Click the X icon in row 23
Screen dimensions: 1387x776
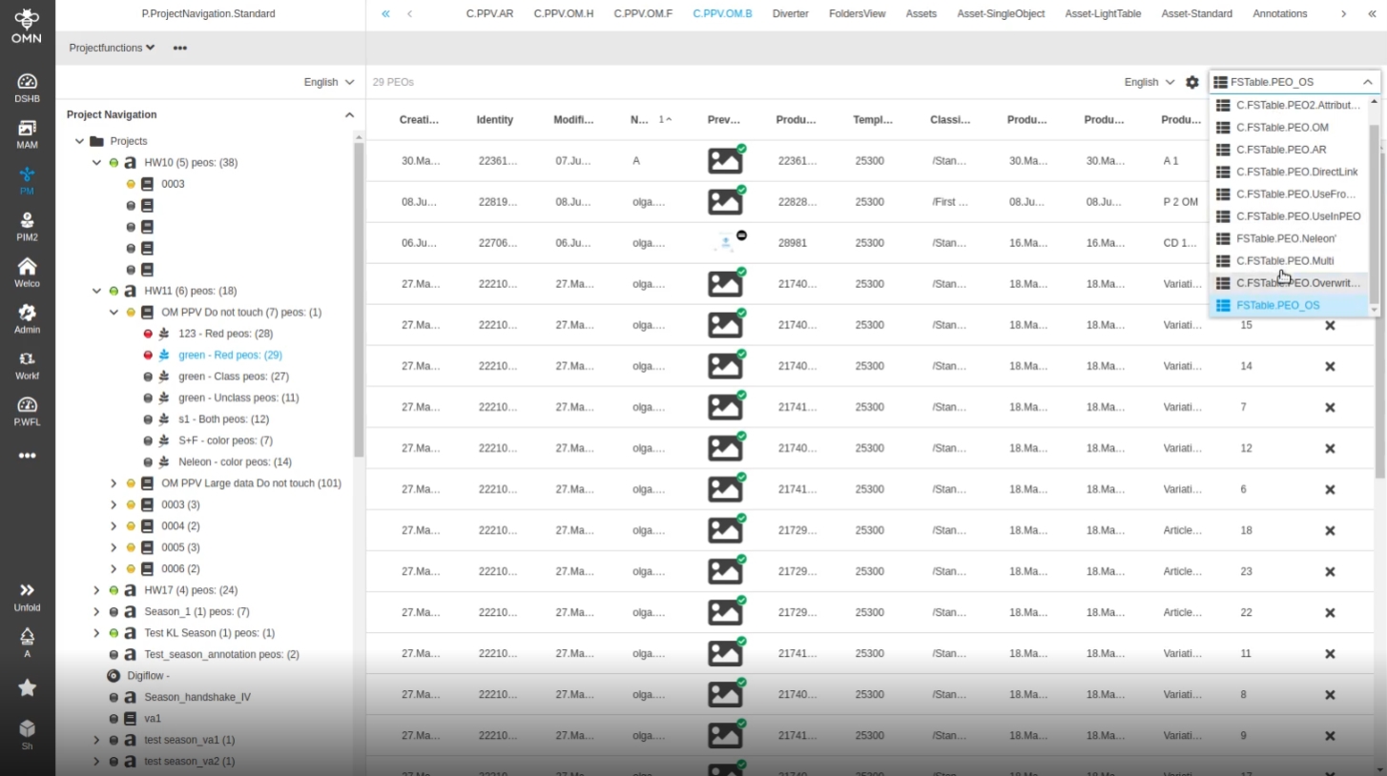click(1330, 571)
